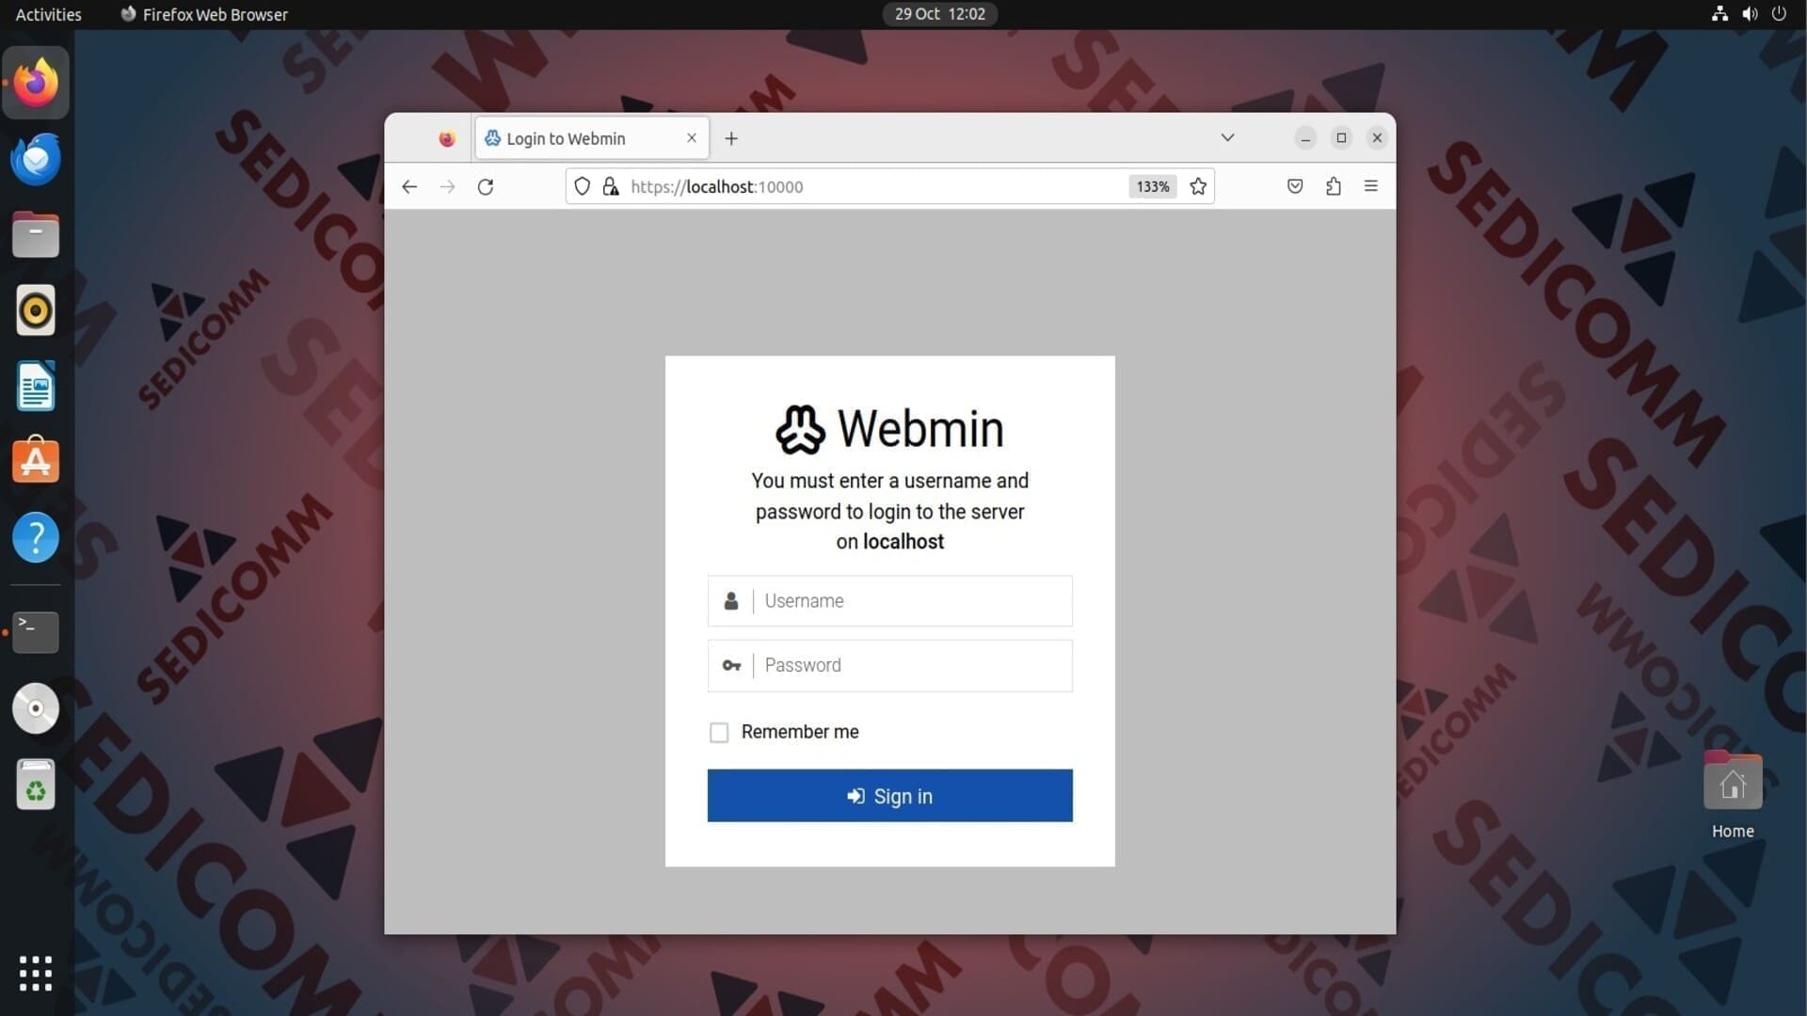This screenshot has width=1807, height=1016.
Task: Click the browser forward arrow
Action: click(447, 186)
